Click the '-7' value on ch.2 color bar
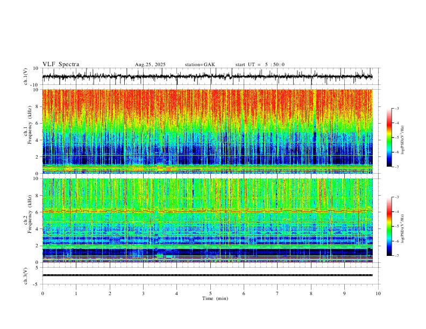Image resolution: width=426 pixels, height=329 pixels. [396, 256]
